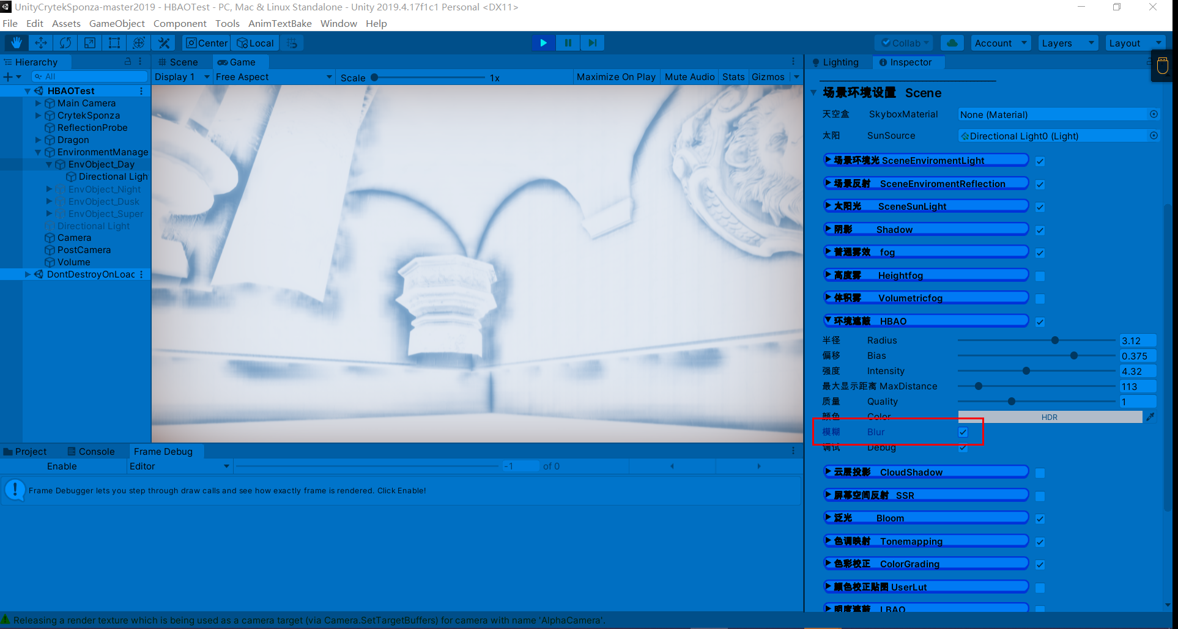Open Cloud services panel
The height and width of the screenshot is (629, 1178).
pos(952,43)
